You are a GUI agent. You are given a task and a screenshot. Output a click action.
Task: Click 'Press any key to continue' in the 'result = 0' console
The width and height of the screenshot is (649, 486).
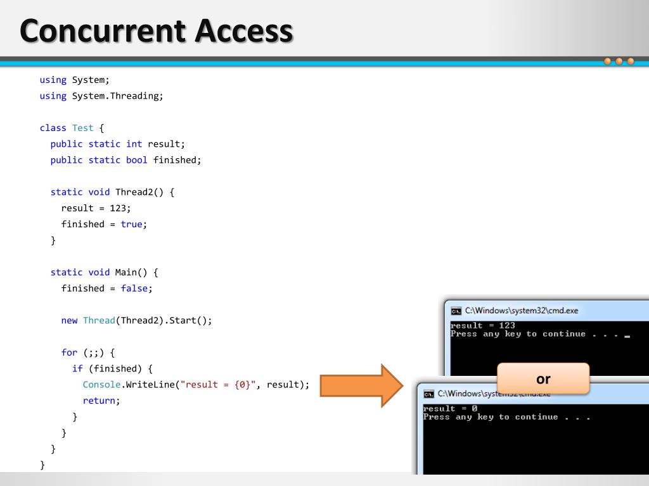coord(491,417)
